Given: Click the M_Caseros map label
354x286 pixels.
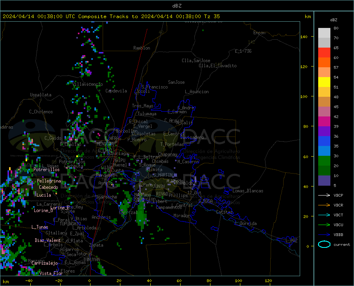Looking at the screenshot, I should [x=188, y=161].
